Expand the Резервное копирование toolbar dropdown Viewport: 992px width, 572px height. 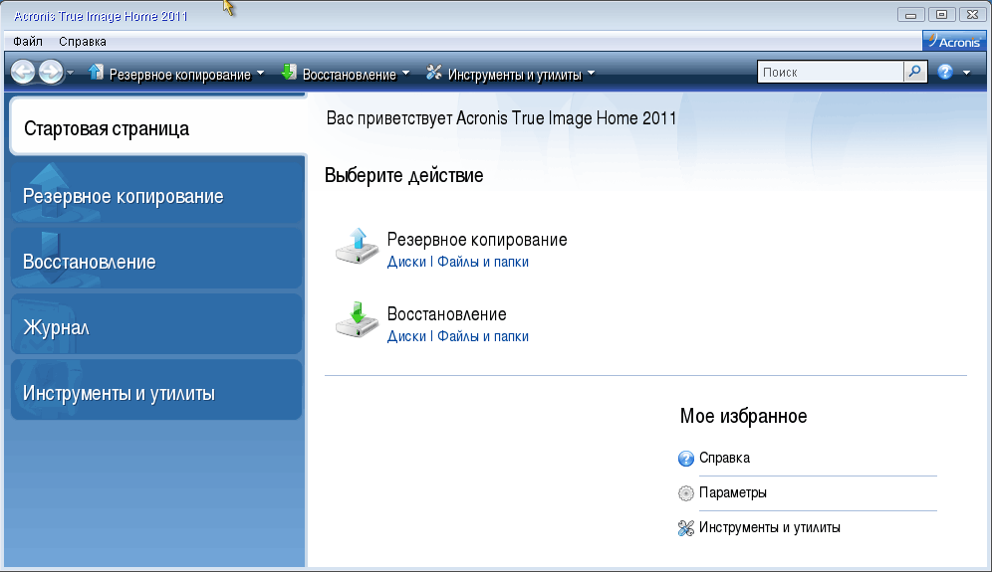click(x=260, y=74)
